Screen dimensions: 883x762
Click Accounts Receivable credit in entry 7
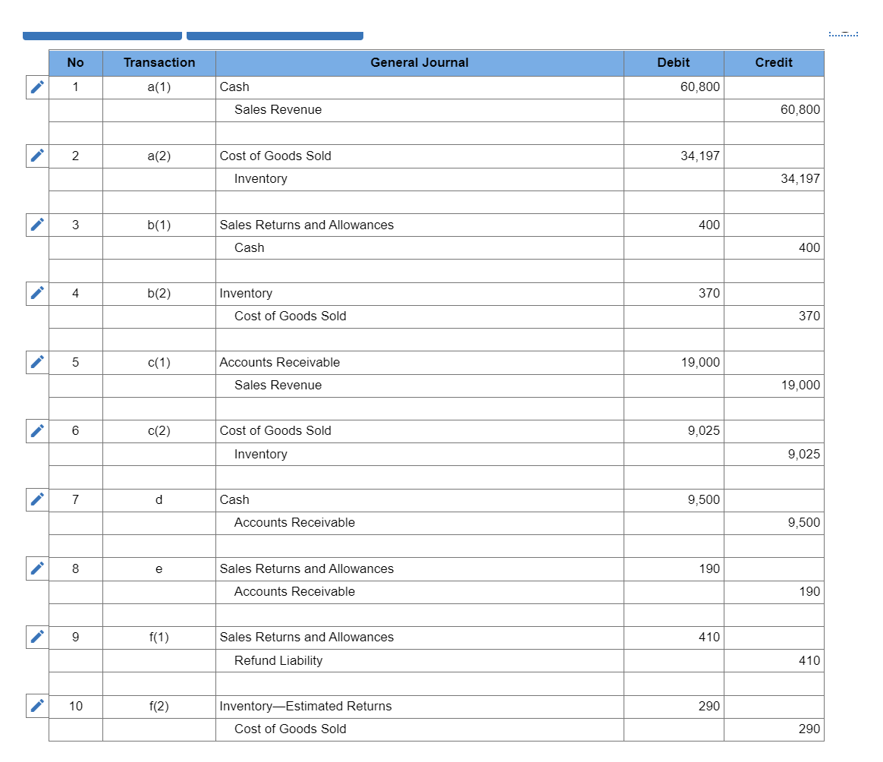[x=294, y=523]
